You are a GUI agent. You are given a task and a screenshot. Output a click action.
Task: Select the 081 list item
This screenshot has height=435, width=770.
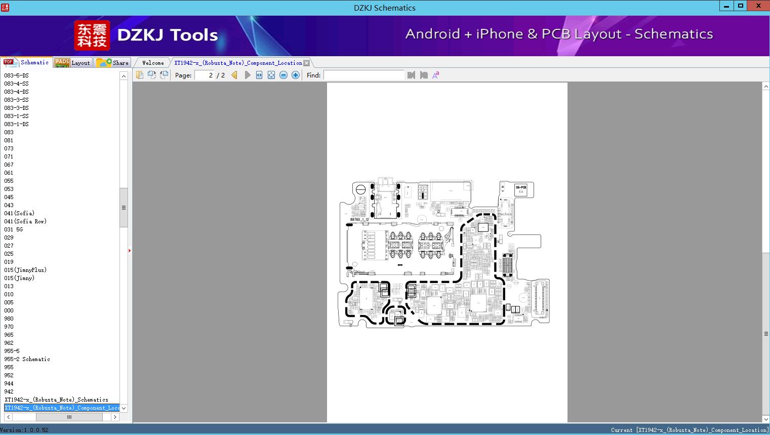tap(9, 140)
